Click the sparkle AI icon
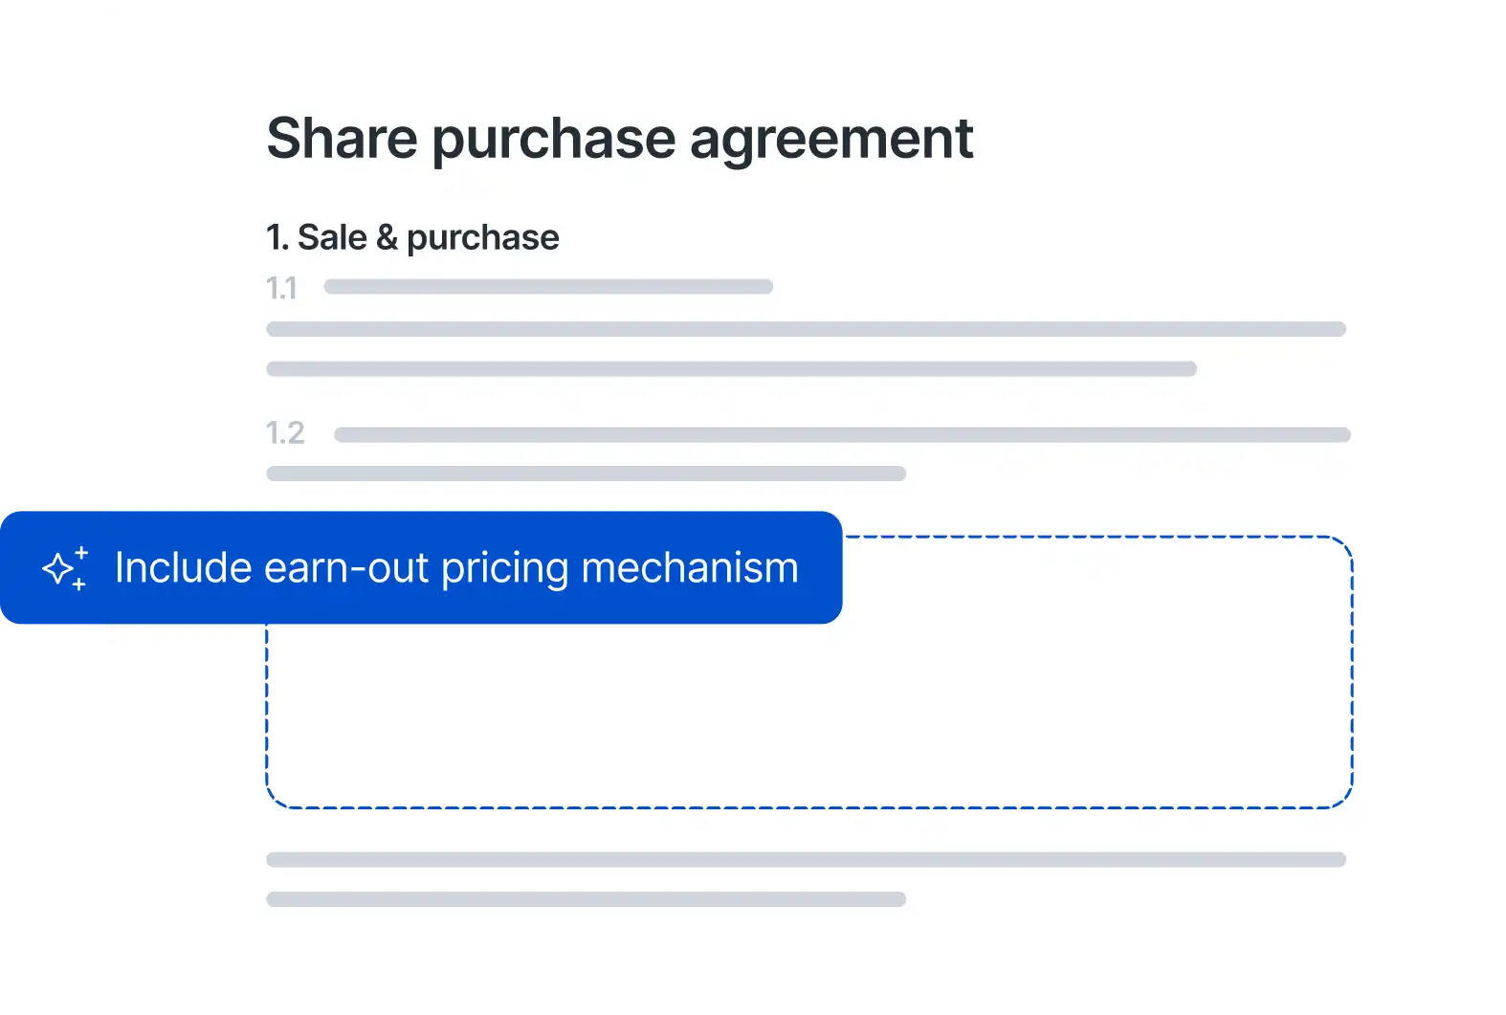This screenshot has height=1015, width=1506. (x=65, y=568)
